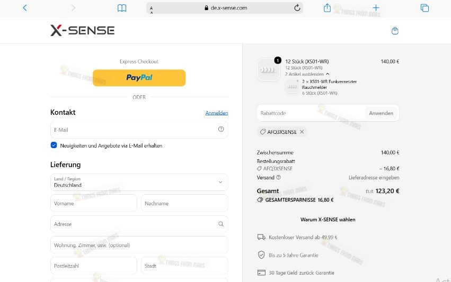Viewport: 451px width, 282px height.
Task: Click the help icon in the E-Mail field
Action: coord(221,129)
